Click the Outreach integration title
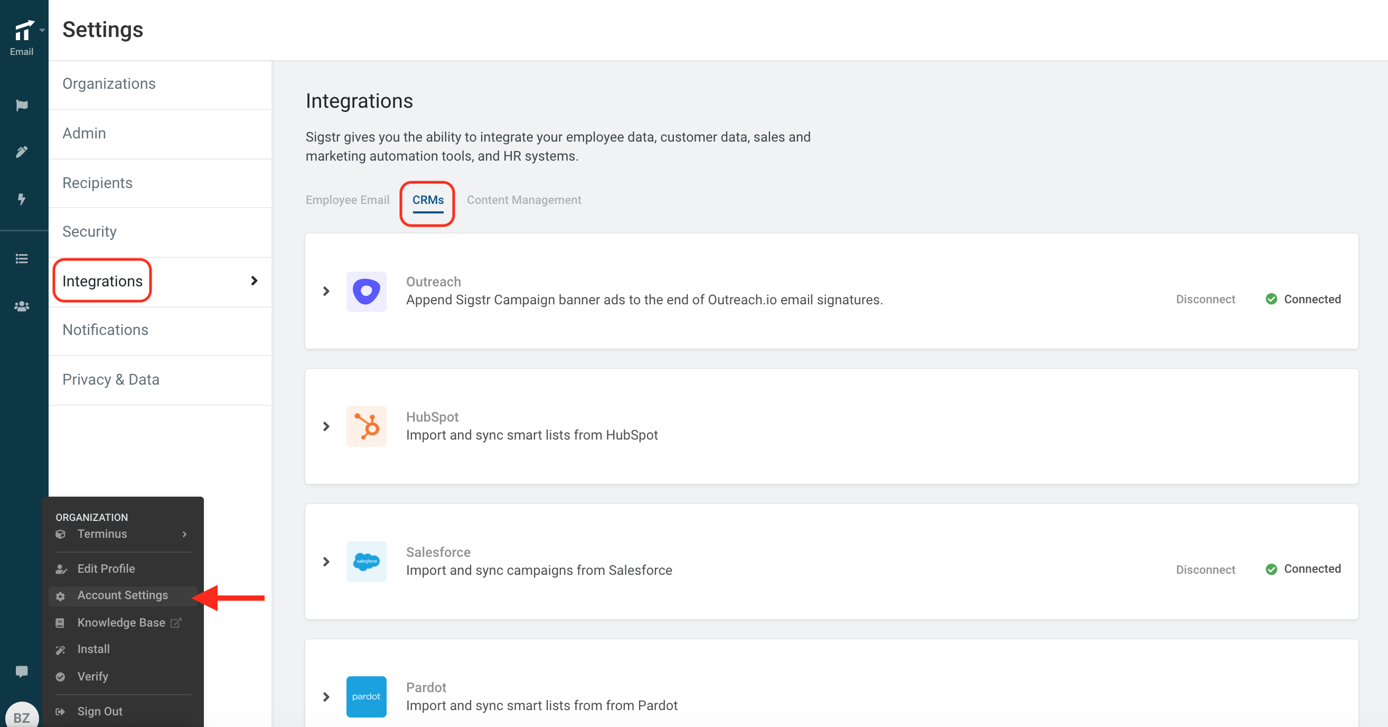 [x=433, y=282]
